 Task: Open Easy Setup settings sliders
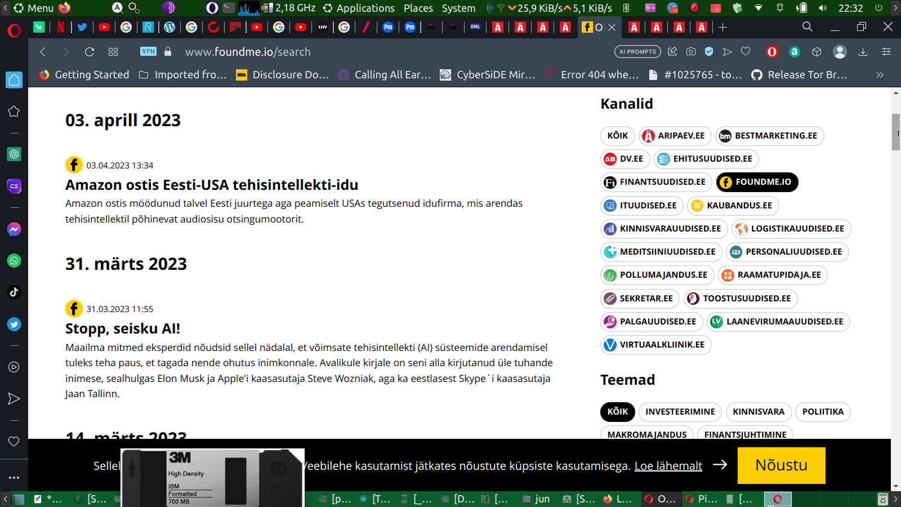point(886,52)
